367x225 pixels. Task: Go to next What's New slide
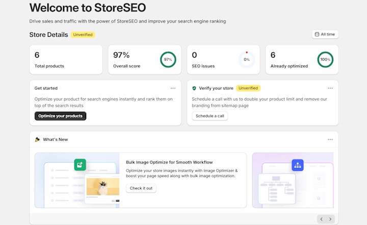[330, 219]
